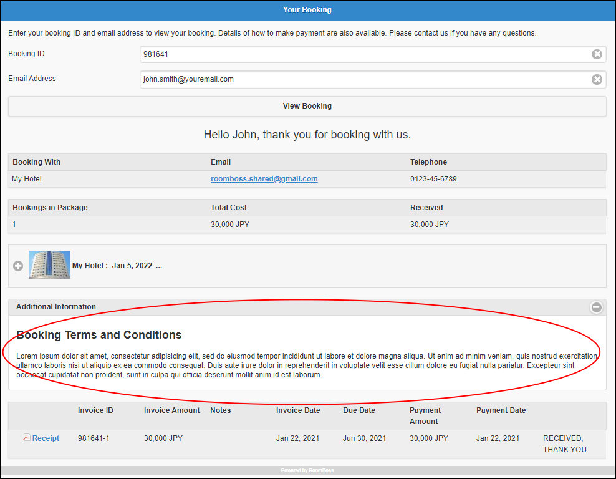
Task: Clear the Email Address field
Action: click(x=597, y=79)
